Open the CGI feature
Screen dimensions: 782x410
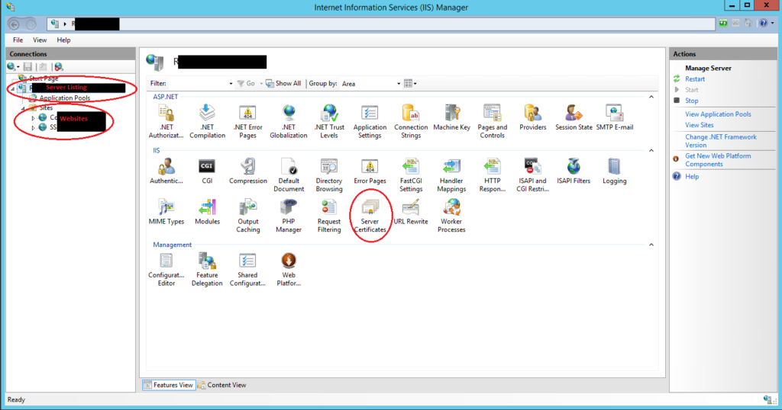[x=207, y=171]
